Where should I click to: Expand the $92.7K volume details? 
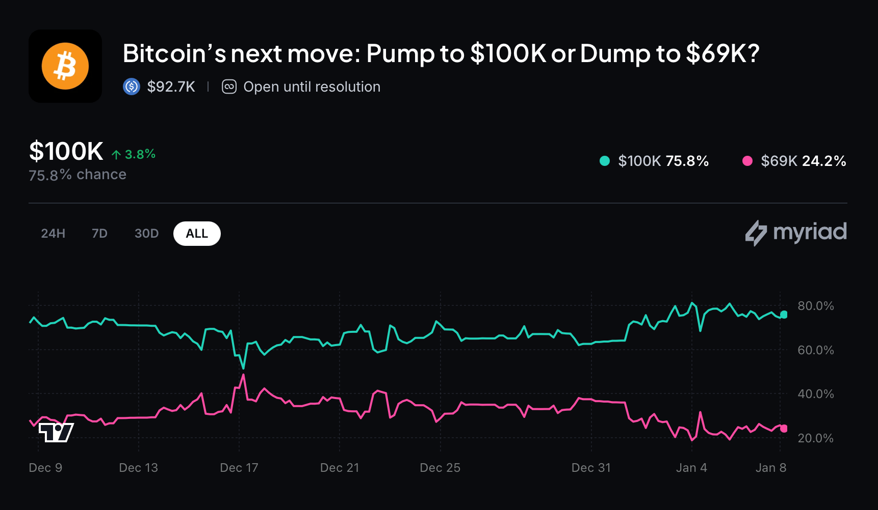tap(170, 87)
